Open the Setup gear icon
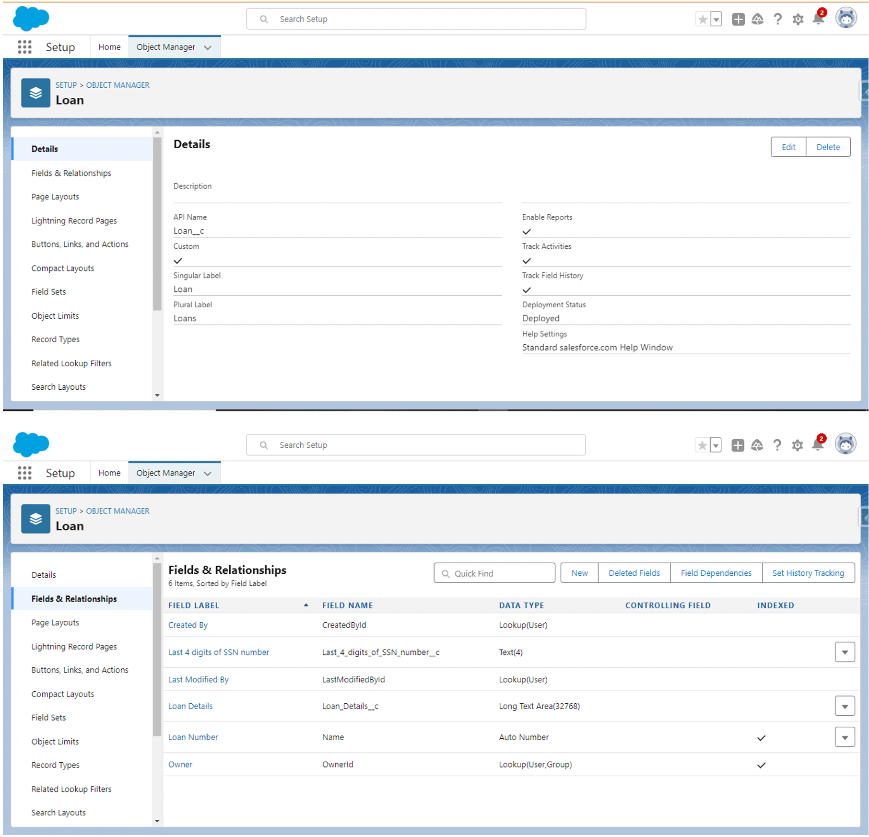The width and height of the screenshot is (869, 837). 798,19
